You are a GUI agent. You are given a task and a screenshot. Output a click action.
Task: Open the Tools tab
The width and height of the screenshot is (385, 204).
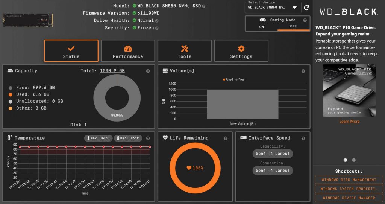tap(184, 51)
